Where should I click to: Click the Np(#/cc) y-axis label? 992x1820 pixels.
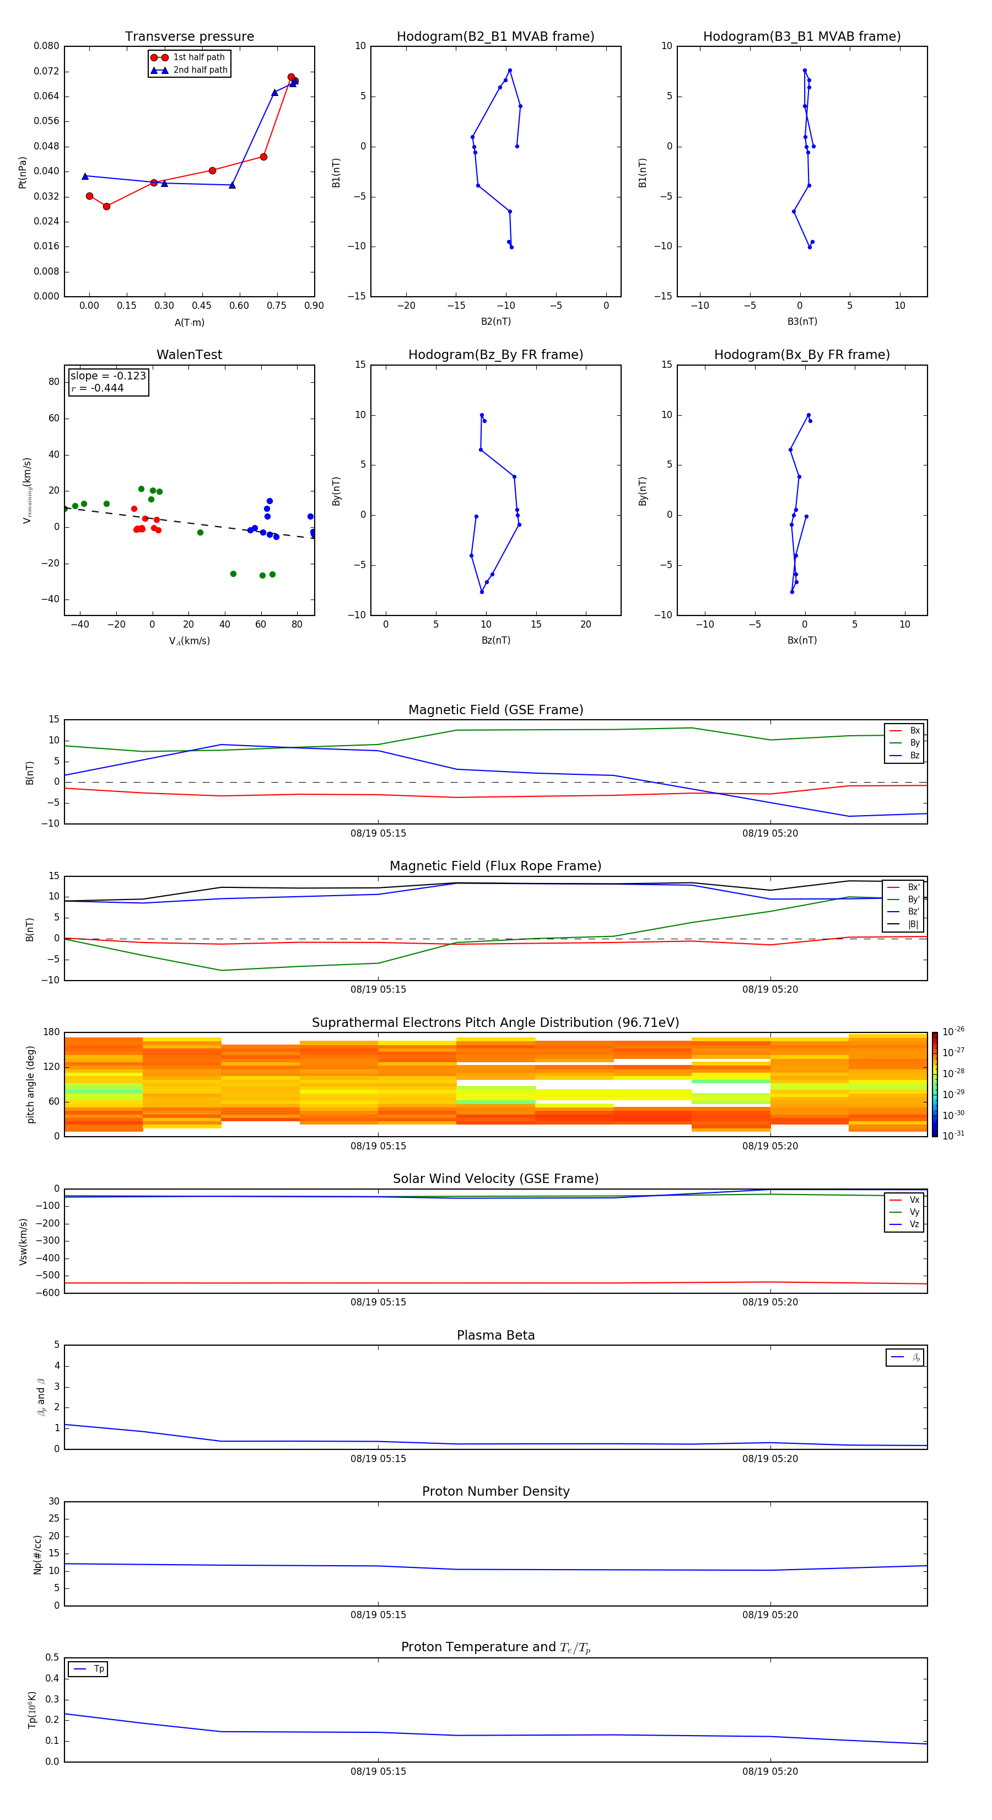(37, 1554)
